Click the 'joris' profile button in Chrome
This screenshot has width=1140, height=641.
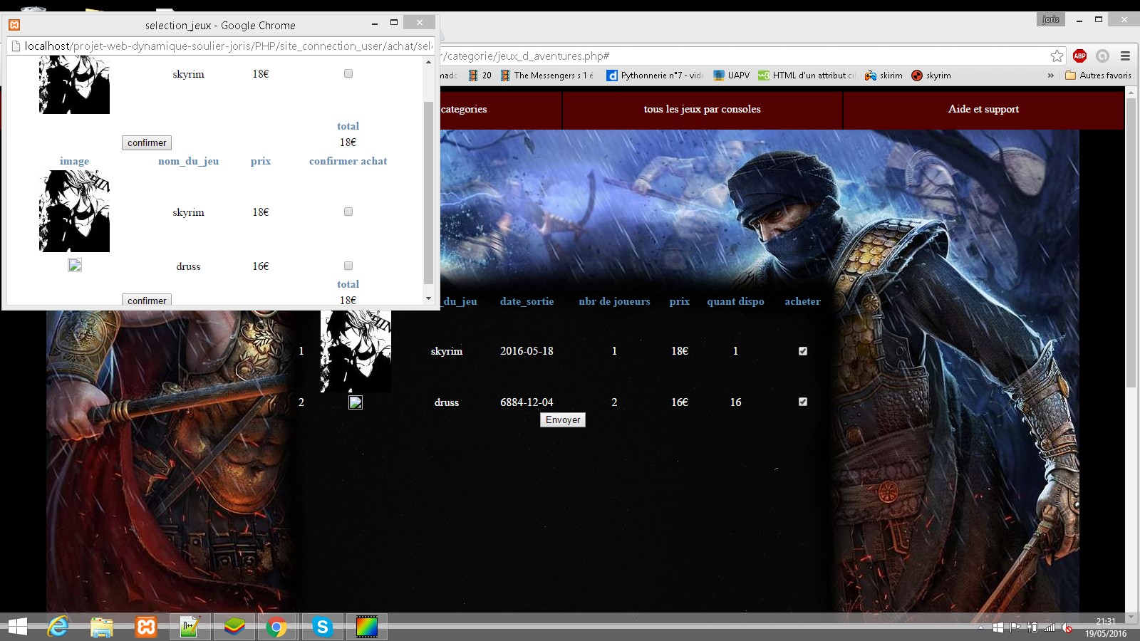[1051, 20]
